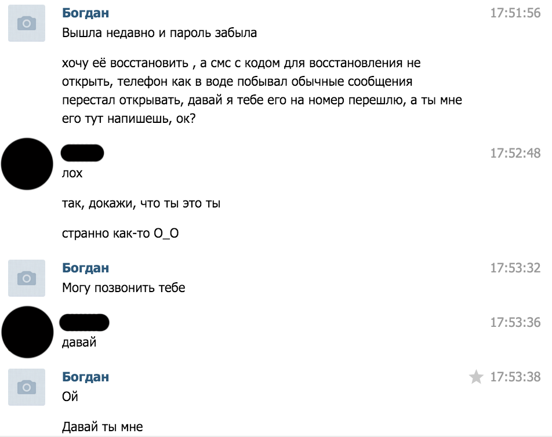
Task: Select the long message starting "хочу её восстановить"
Action: tap(261, 90)
